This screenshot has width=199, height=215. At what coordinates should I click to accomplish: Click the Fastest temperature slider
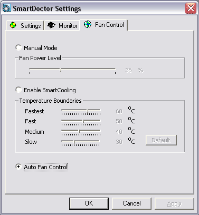pos(81,111)
